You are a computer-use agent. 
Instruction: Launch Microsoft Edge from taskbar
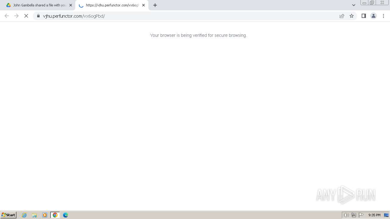coord(66,215)
